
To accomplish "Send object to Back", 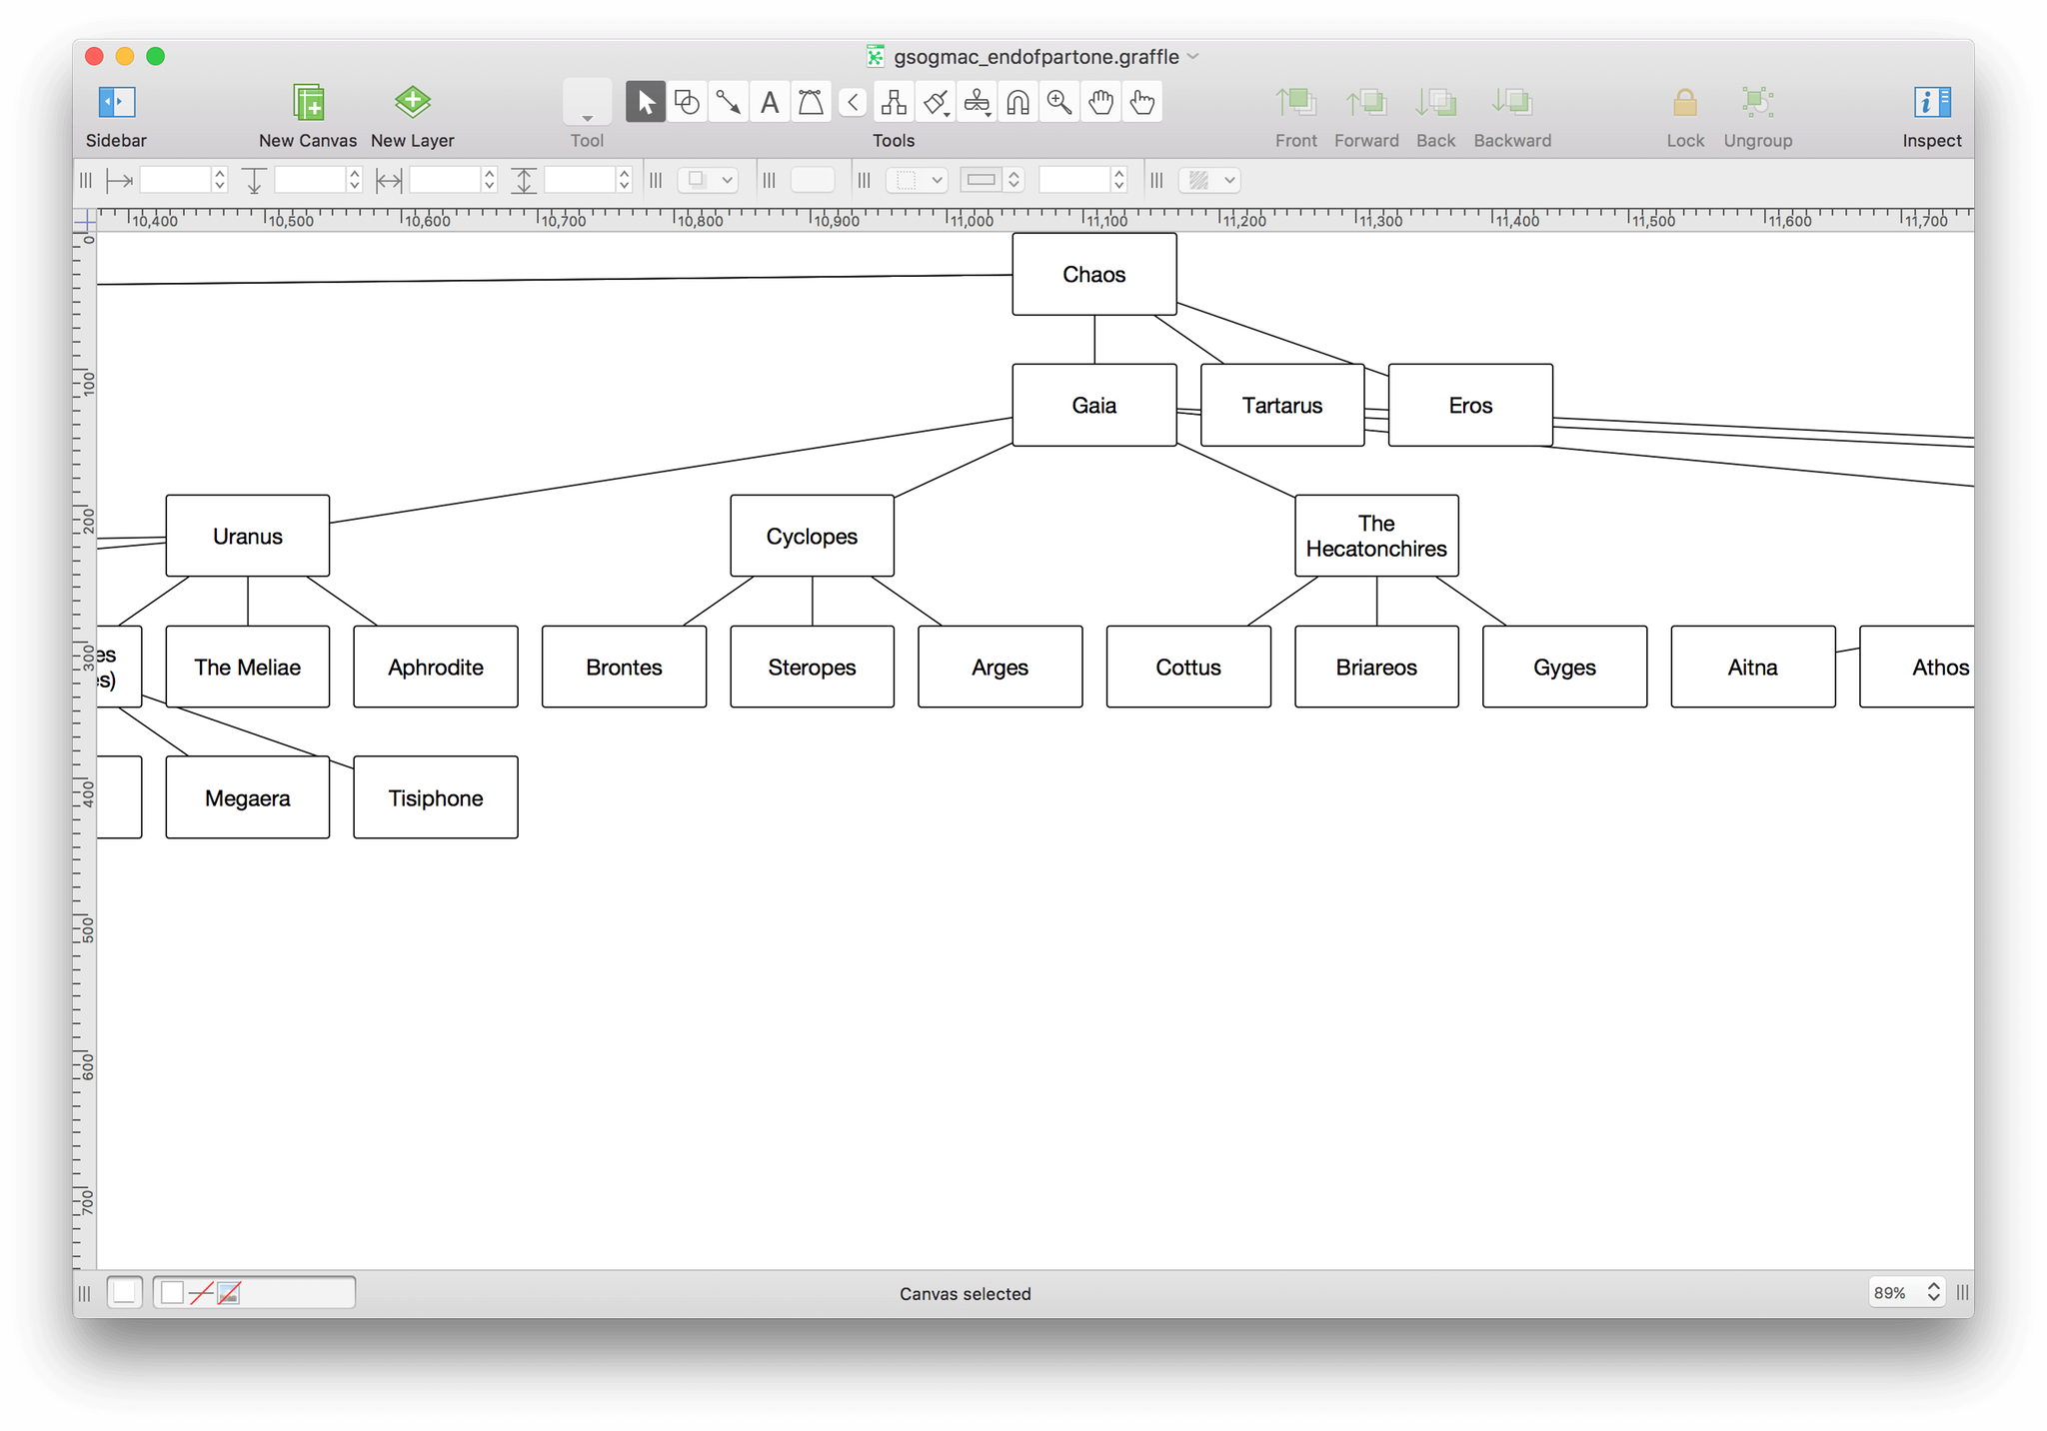I will (x=1436, y=102).
